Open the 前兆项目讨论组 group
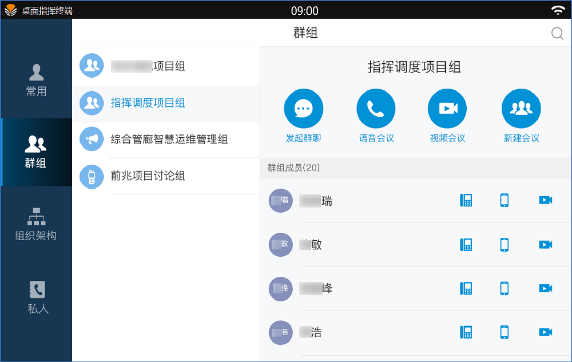 [x=148, y=176]
